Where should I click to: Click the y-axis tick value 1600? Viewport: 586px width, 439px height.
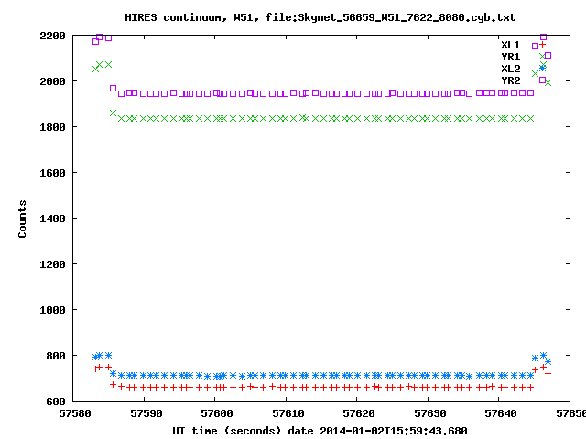[x=52, y=173]
